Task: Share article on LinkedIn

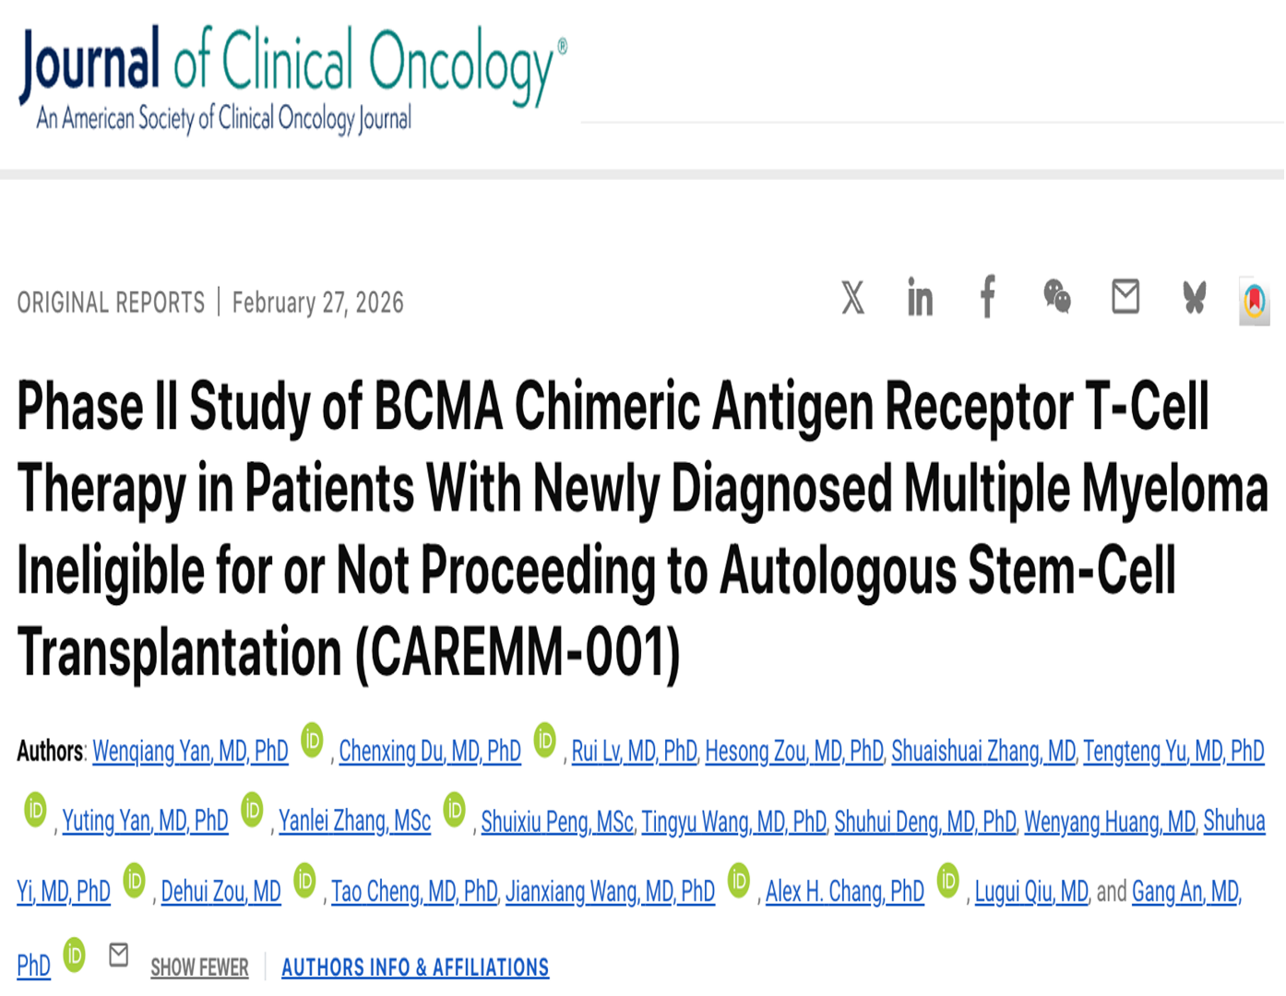Action: click(x=920, y=299)
